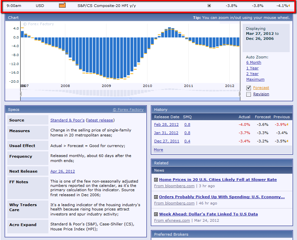Show more history with the More link
This screenshot has width=297, height=240.
click(158, 150)
